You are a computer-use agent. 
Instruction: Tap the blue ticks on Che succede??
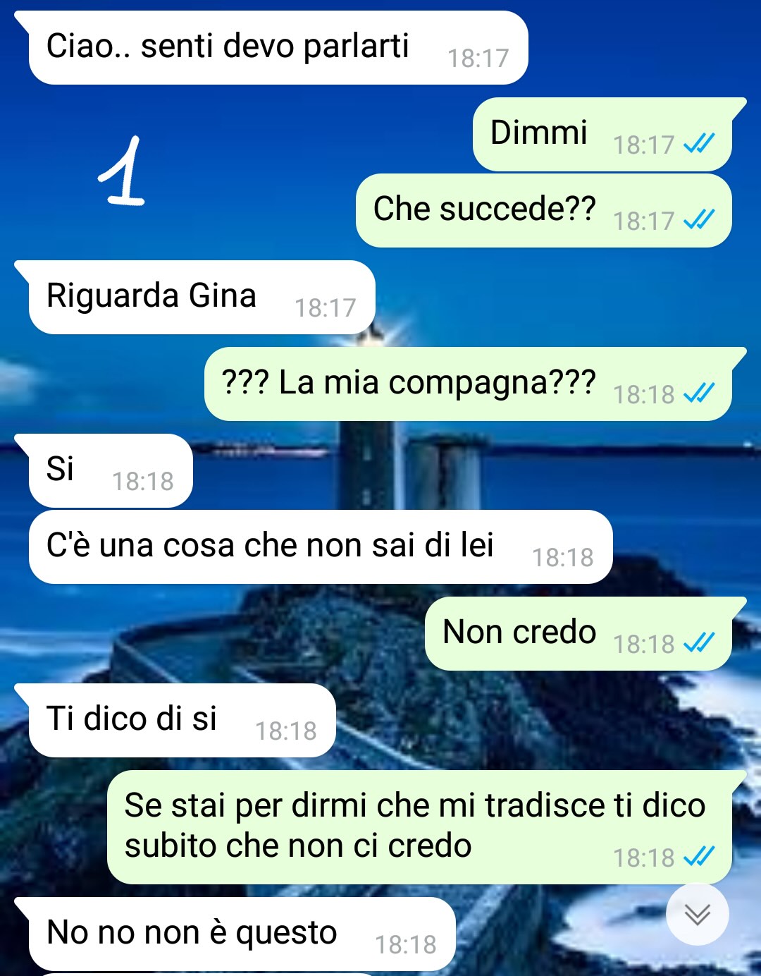point(699,220)
